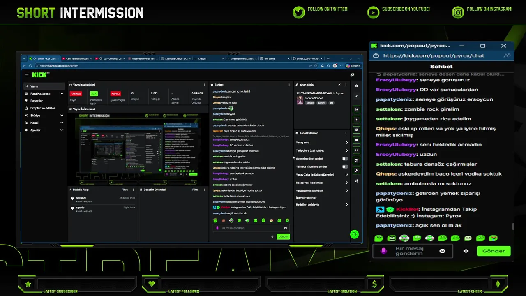This screenshot has width=526, height=296.
Task: Click the dashboard Bir mesaj gönderin input
Action: click(251, 228)
